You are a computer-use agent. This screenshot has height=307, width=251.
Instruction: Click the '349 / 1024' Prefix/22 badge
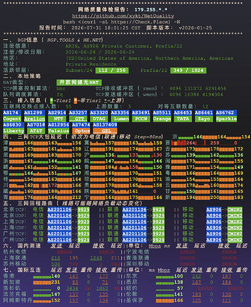point(188,71)
